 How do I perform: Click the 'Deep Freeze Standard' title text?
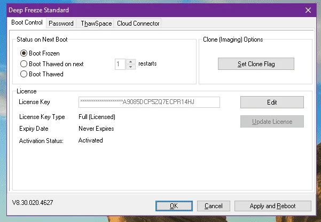(38, 10)
